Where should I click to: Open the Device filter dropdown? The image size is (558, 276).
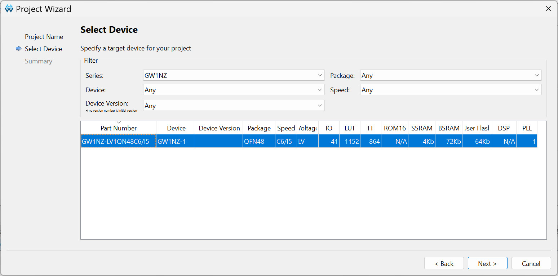(234, 90)
